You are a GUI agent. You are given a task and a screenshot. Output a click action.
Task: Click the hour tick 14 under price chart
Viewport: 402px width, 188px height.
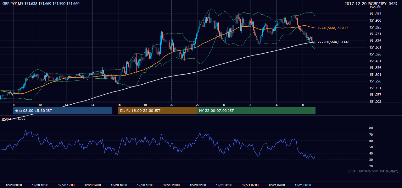pos(92,105)
